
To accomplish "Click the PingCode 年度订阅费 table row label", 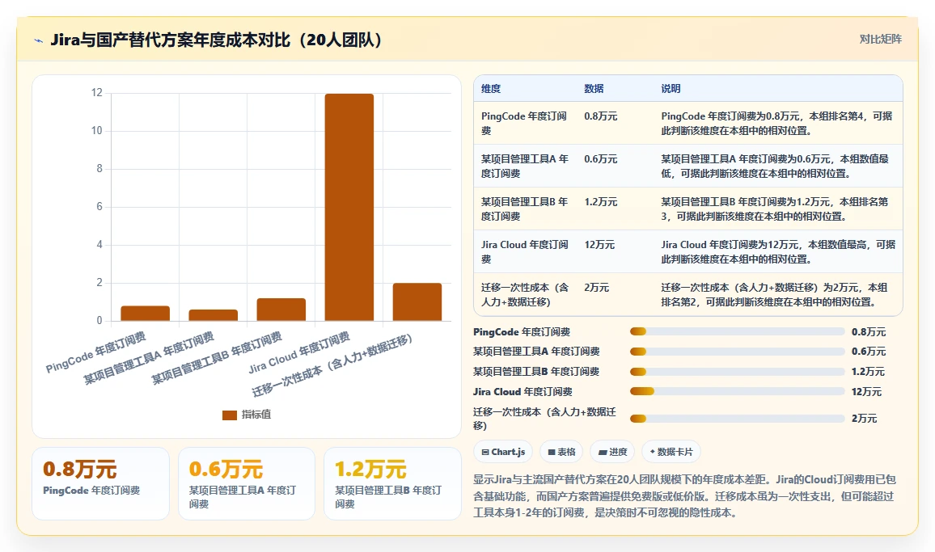I will [x=524, y=124].
